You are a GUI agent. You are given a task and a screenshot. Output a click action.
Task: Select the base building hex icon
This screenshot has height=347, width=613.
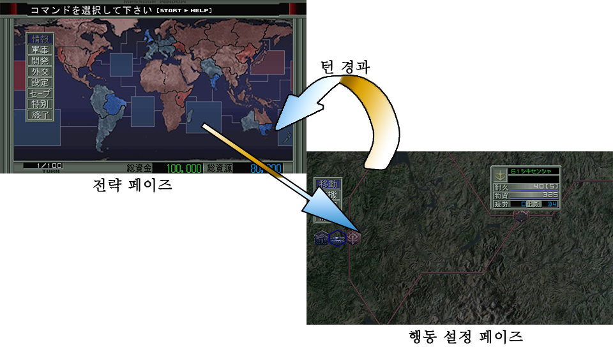click(x=321, y=238)
